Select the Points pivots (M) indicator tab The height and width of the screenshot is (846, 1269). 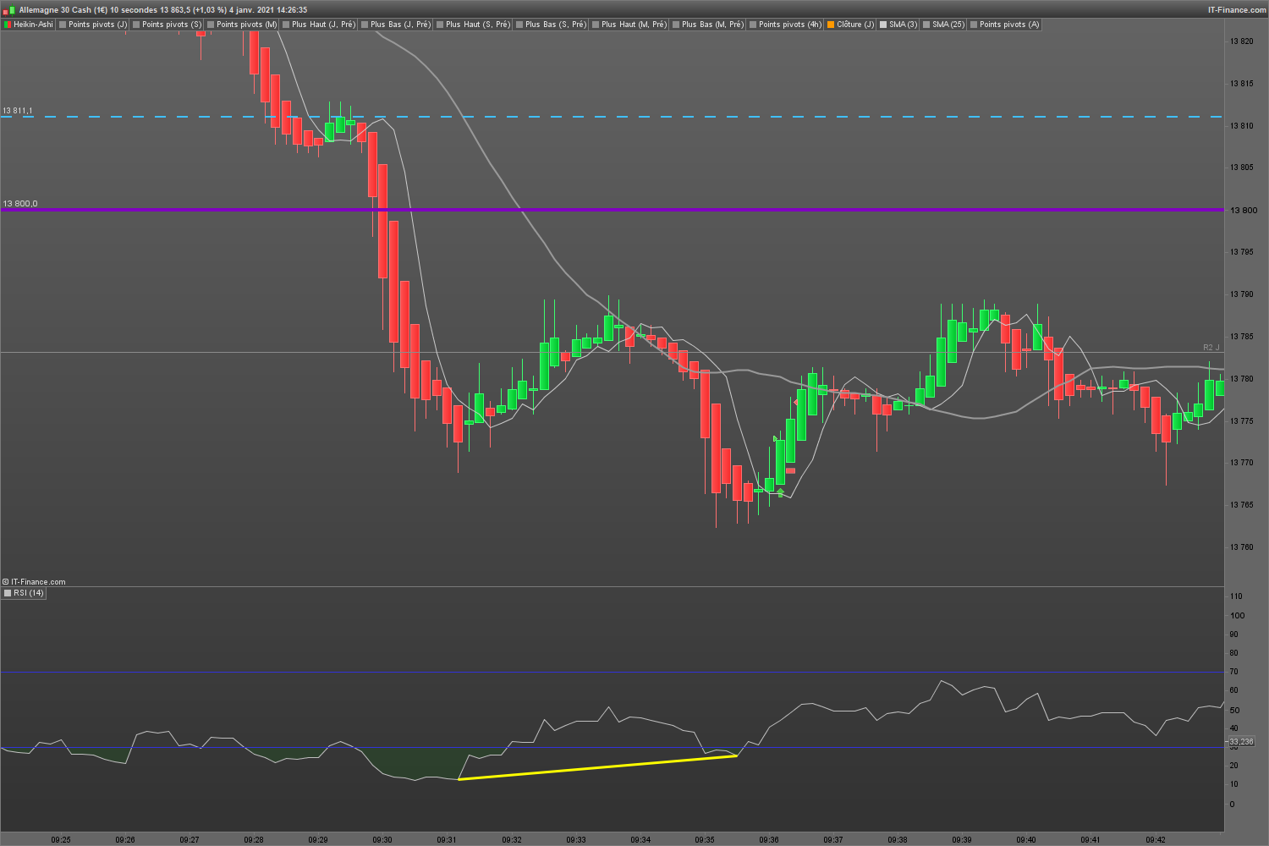tap(242, 25)
